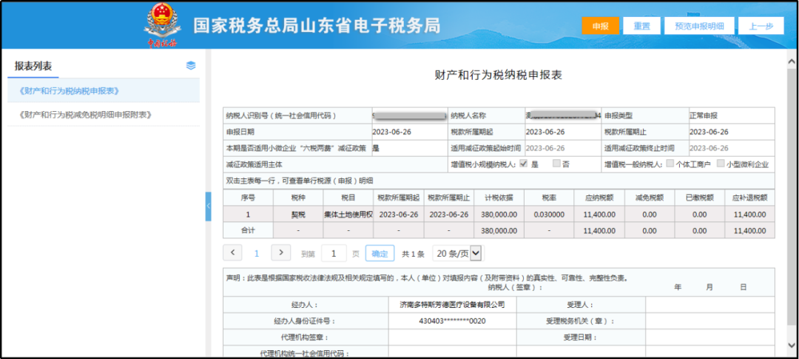Click the 重置 reset button

(641, 26)
